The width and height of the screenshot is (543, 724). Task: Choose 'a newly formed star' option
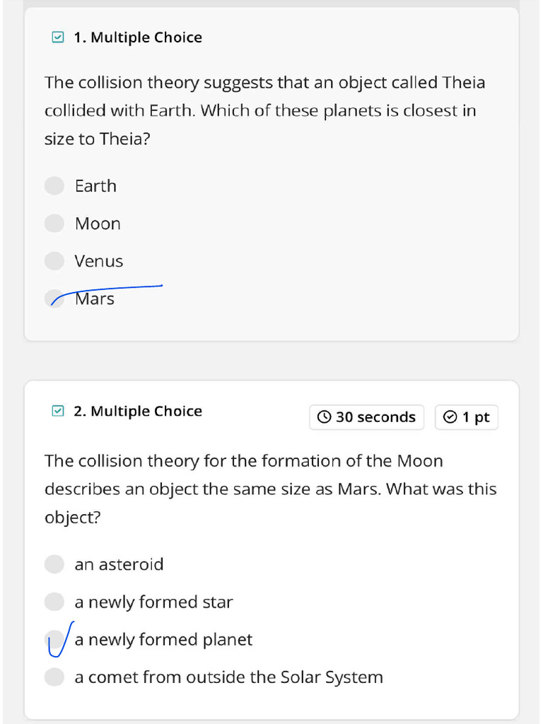pyautogui.click(x=54, y=602)
